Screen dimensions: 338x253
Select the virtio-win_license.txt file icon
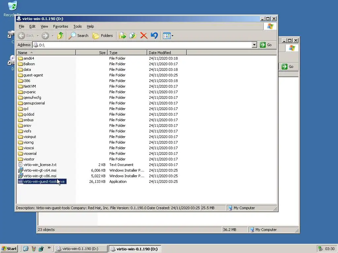20,165
